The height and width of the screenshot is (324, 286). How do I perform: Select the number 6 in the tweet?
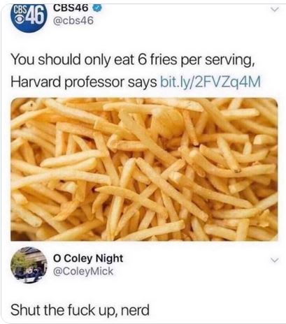pyautogui.click(x=142, y=59)
